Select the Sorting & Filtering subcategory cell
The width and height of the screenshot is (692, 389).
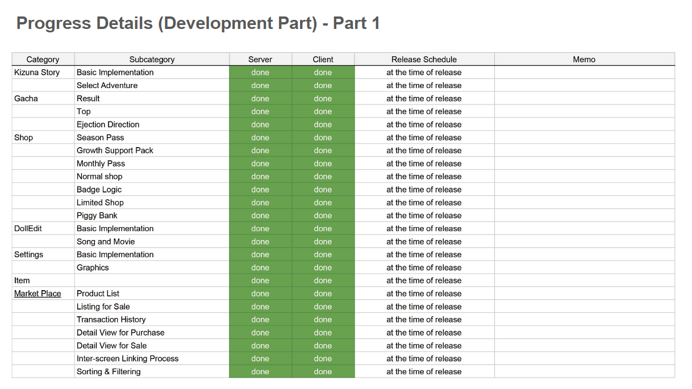click(109, 371)
